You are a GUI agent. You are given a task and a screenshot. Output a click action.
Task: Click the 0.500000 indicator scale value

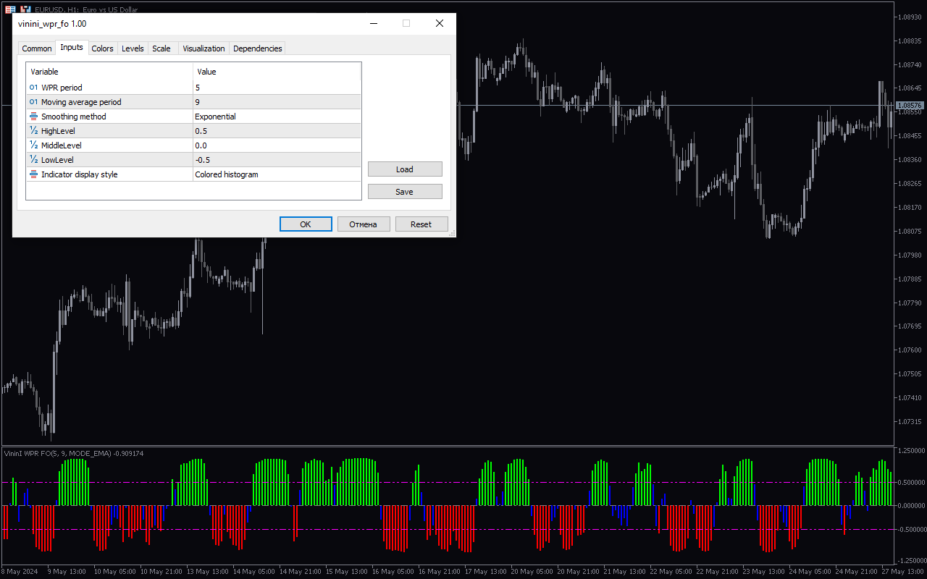(x=910, y=482)
